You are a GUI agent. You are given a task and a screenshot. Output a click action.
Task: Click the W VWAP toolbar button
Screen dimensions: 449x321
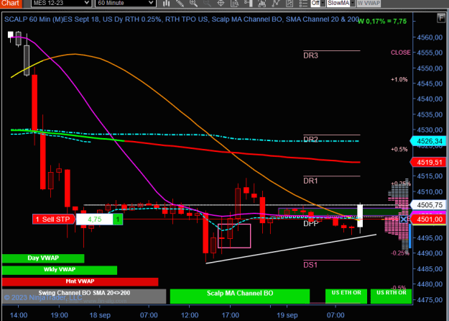(369, 3)
